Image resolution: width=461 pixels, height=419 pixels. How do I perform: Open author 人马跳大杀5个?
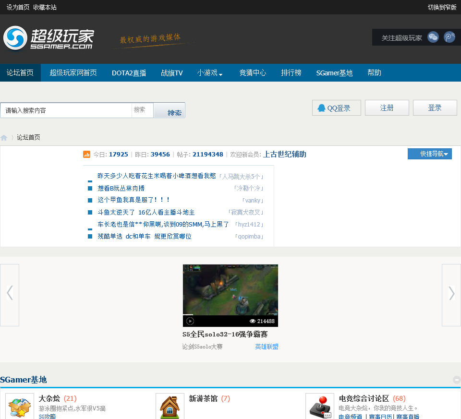click(x=241, y=176)
